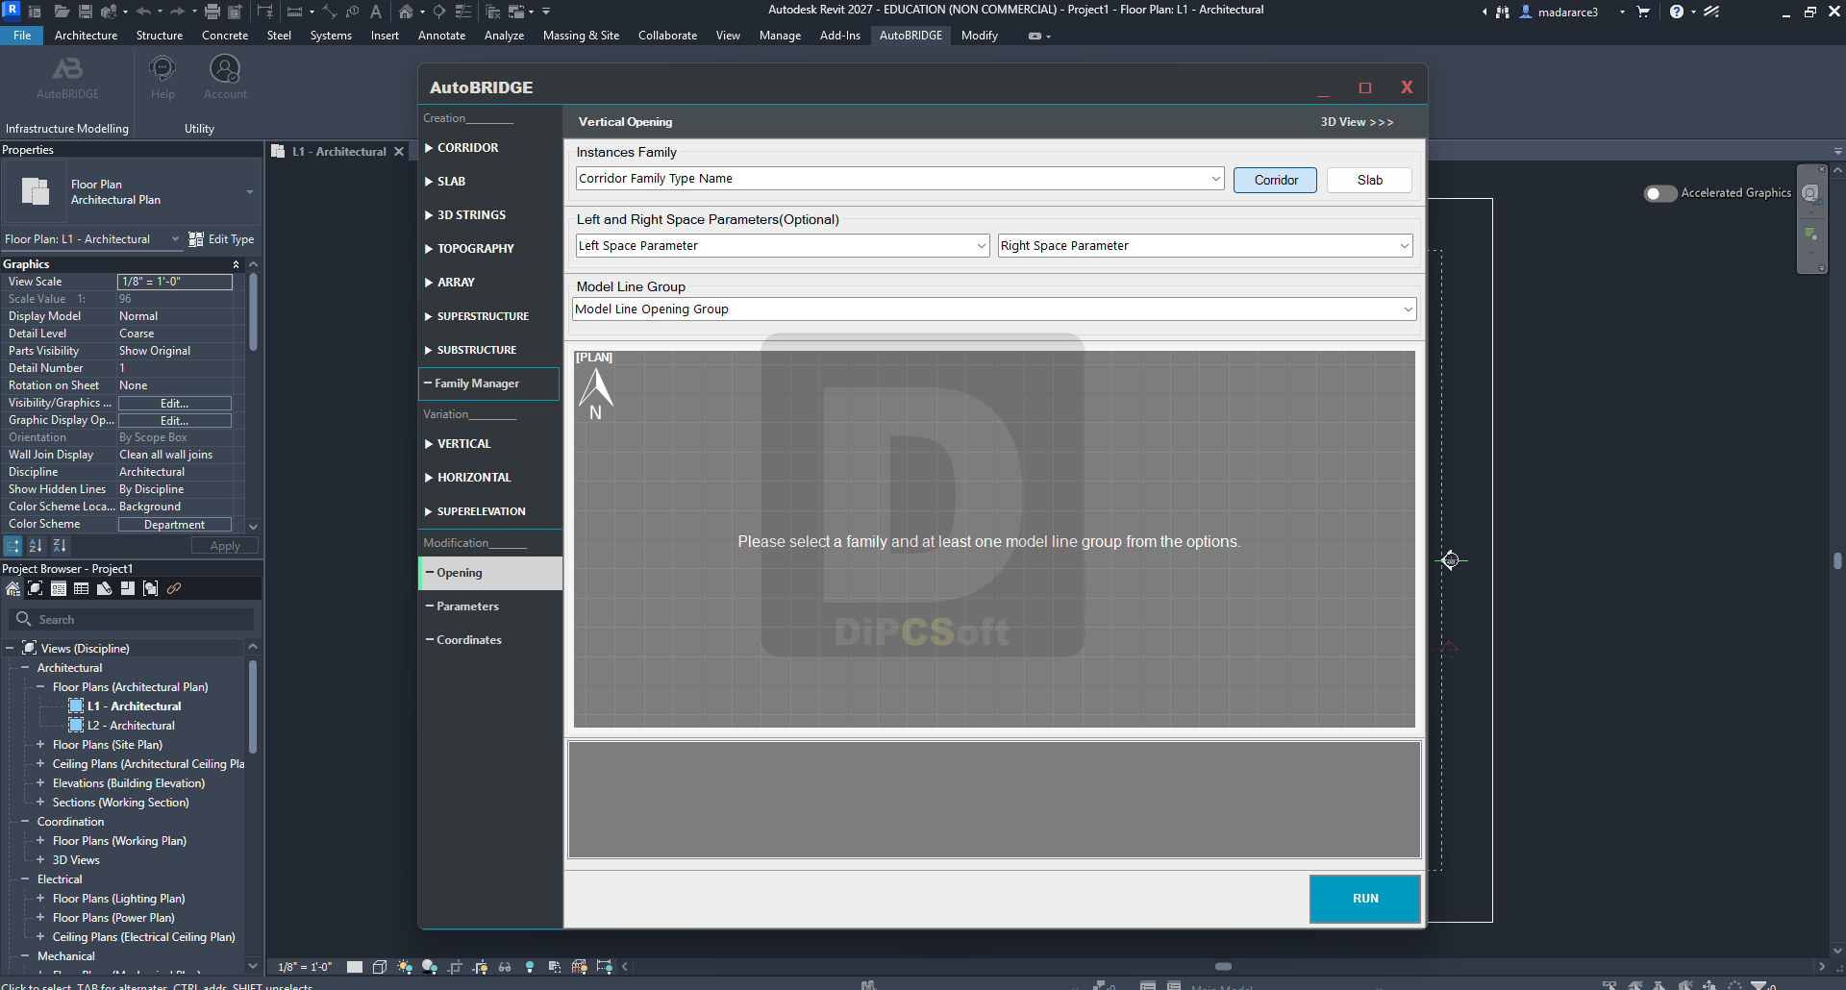1846x990 pixels.
Task: Open the Instances Family dropdown
Action: [x=900, y=179]
